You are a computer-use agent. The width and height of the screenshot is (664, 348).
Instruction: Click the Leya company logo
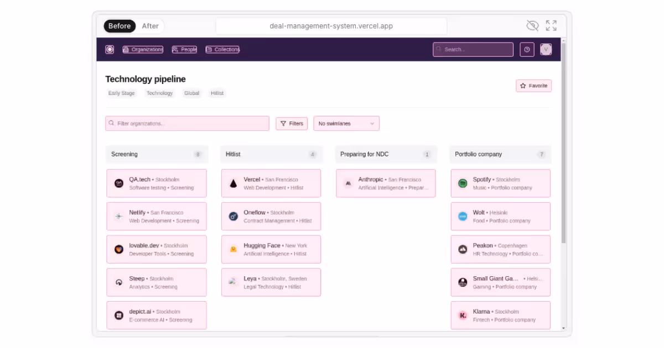coord(234,282)
